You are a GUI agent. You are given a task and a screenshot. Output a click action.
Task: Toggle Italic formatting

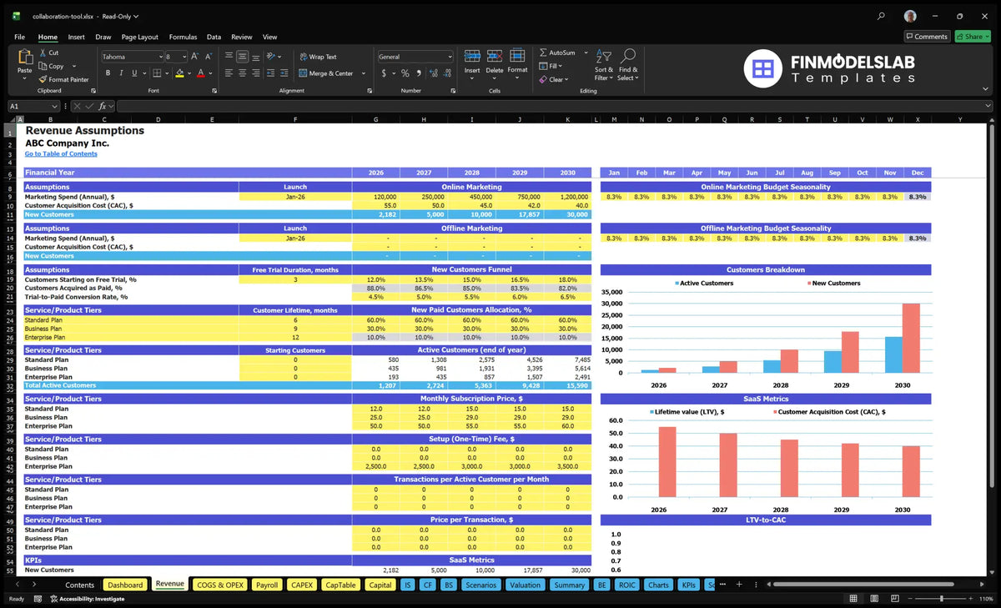pos(121,73)
